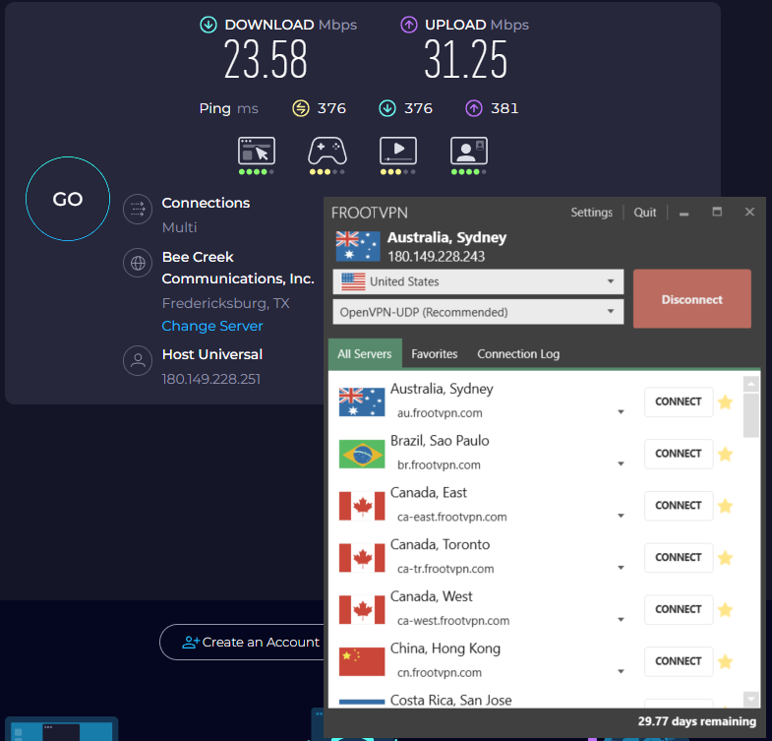
Task: Open the United States country dropdown
Action: tap(478, 281)
